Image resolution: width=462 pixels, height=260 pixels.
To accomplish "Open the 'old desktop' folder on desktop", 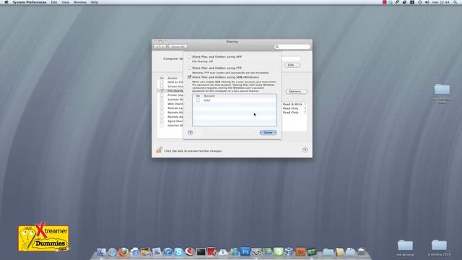I will pos(405,248).
